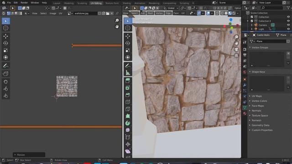Toggle show overlays in 3D viewport header

[208, 13]
